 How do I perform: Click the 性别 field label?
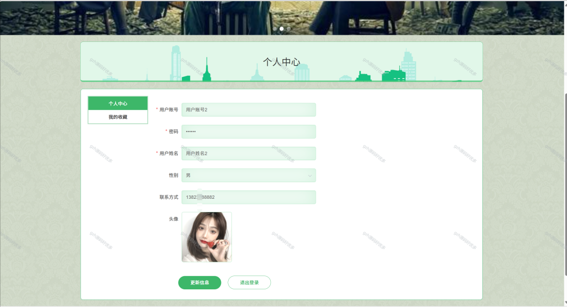[x=173, y=176]
